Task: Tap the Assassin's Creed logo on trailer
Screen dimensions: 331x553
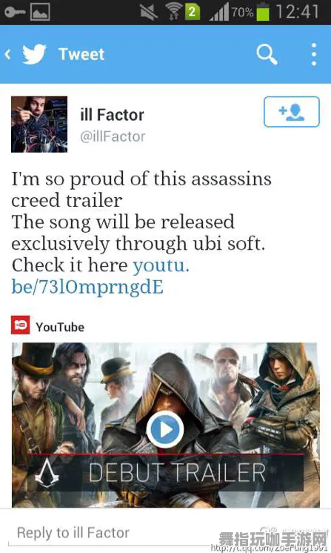Action: pyautogui.click(x=47, y=473)
